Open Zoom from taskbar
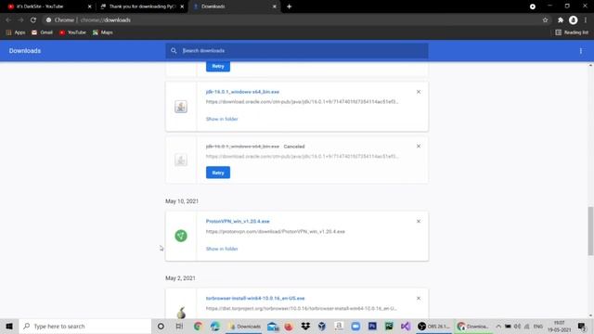The width and height of the screenshot is (594, 334). click(355, 326)
